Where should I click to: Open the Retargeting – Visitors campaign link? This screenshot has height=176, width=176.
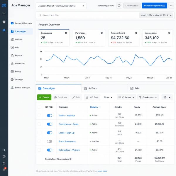pos(69,150)
